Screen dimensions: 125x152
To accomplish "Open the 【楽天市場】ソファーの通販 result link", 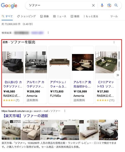I will (x=25, y=116).
